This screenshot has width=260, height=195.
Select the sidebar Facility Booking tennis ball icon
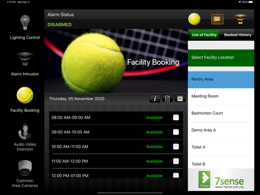pos(25,95)
